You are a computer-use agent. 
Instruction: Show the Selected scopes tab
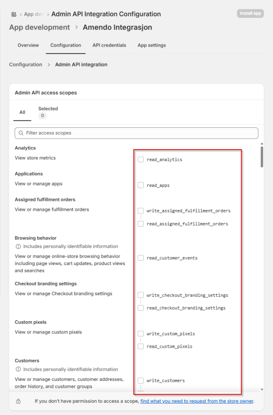click(x=48, y=112)
